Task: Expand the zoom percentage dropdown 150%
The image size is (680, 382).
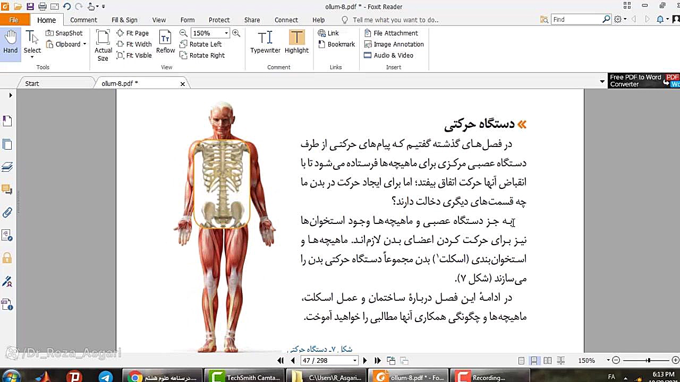Action: 226,33
